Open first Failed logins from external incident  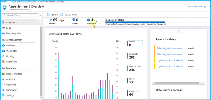point(169,48)
